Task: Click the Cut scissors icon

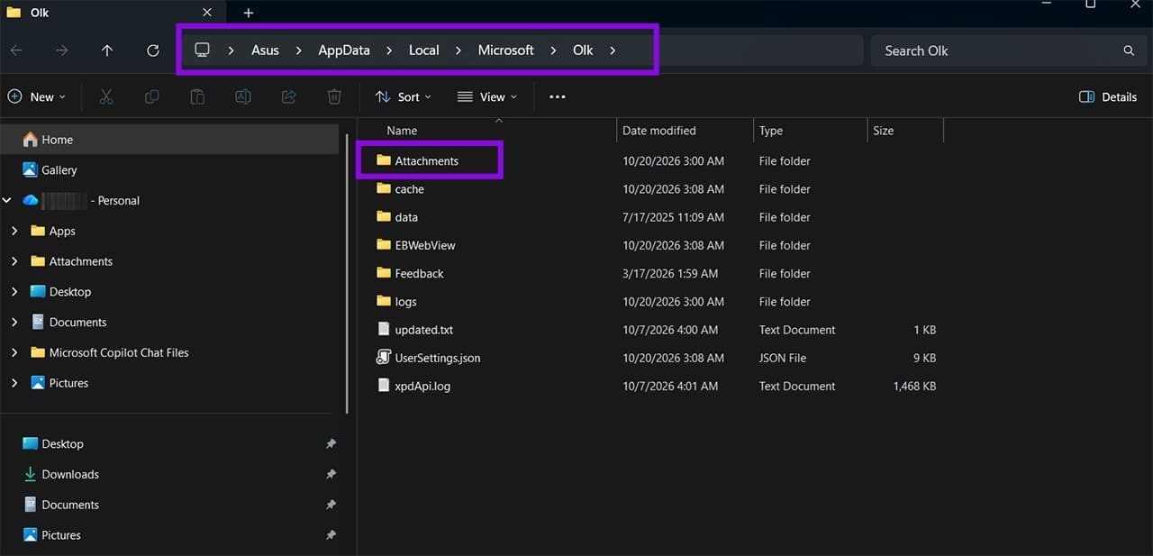Action: [106, 96]
